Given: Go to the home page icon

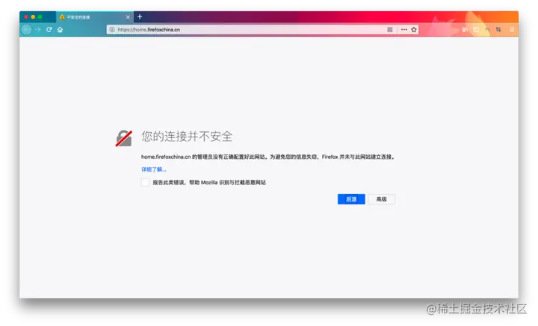Looking at the screenshot, I should point(60,29).
